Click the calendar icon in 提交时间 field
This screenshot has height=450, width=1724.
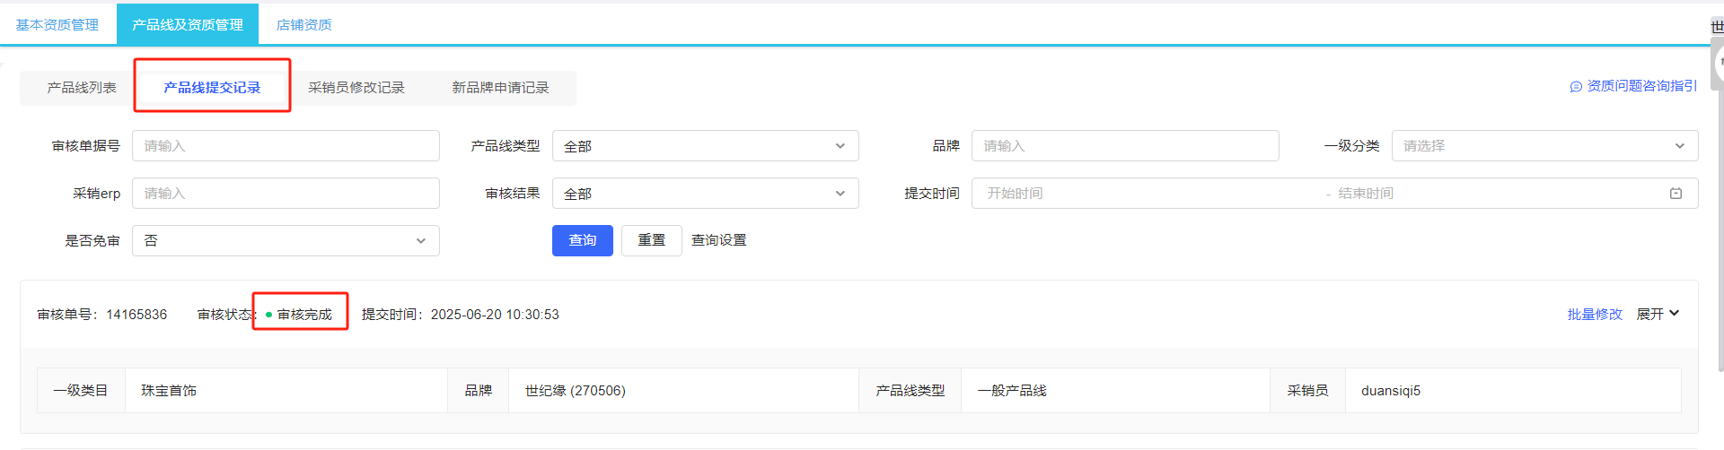click(x=1676, y=194)
